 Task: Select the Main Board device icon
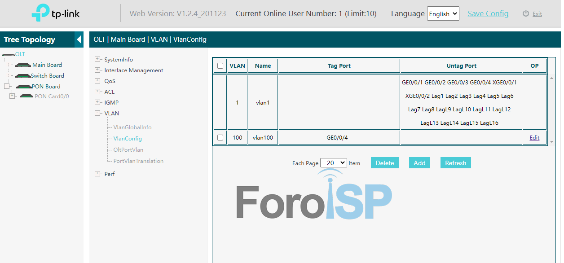(x=23, y=65)
